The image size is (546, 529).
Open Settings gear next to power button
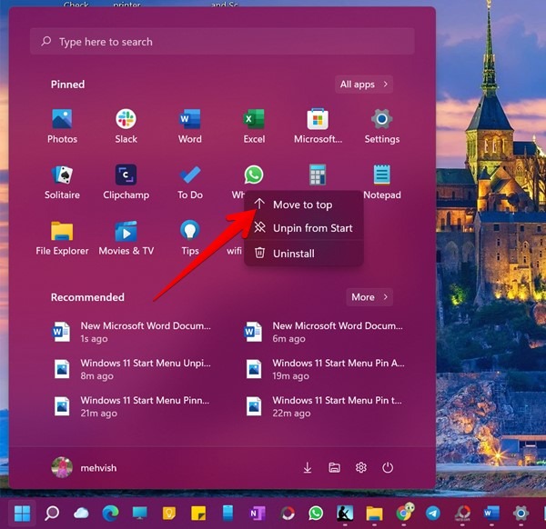coord(361,467)
